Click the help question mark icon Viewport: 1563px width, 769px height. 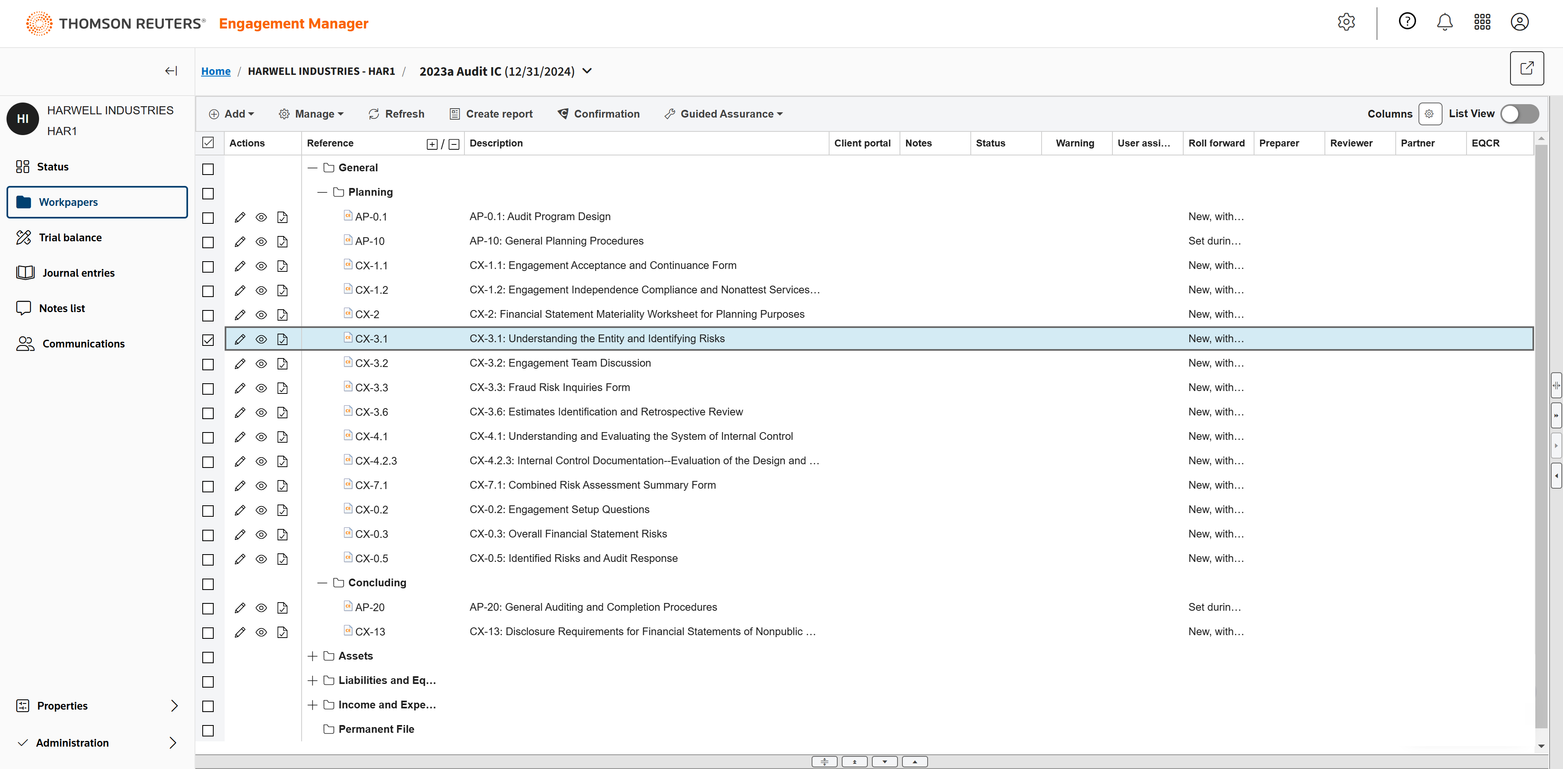click(x=1407, y=22)
